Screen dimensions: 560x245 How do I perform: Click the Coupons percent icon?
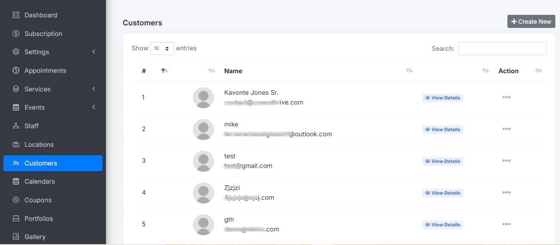click(16, 200)
